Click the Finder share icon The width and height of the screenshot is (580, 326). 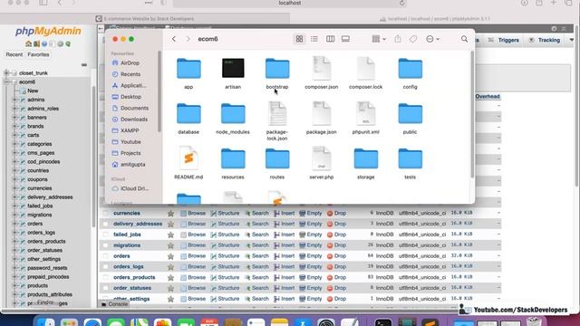[x=398, y=39]
